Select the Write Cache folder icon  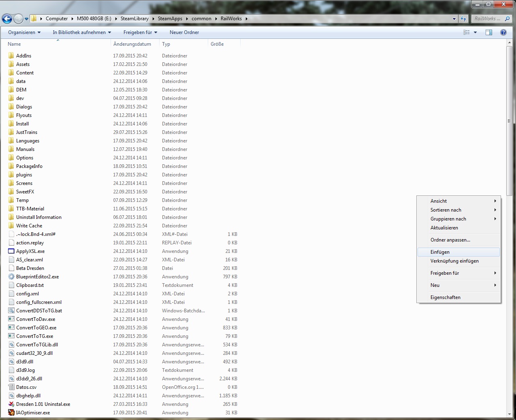coord(11,226)
